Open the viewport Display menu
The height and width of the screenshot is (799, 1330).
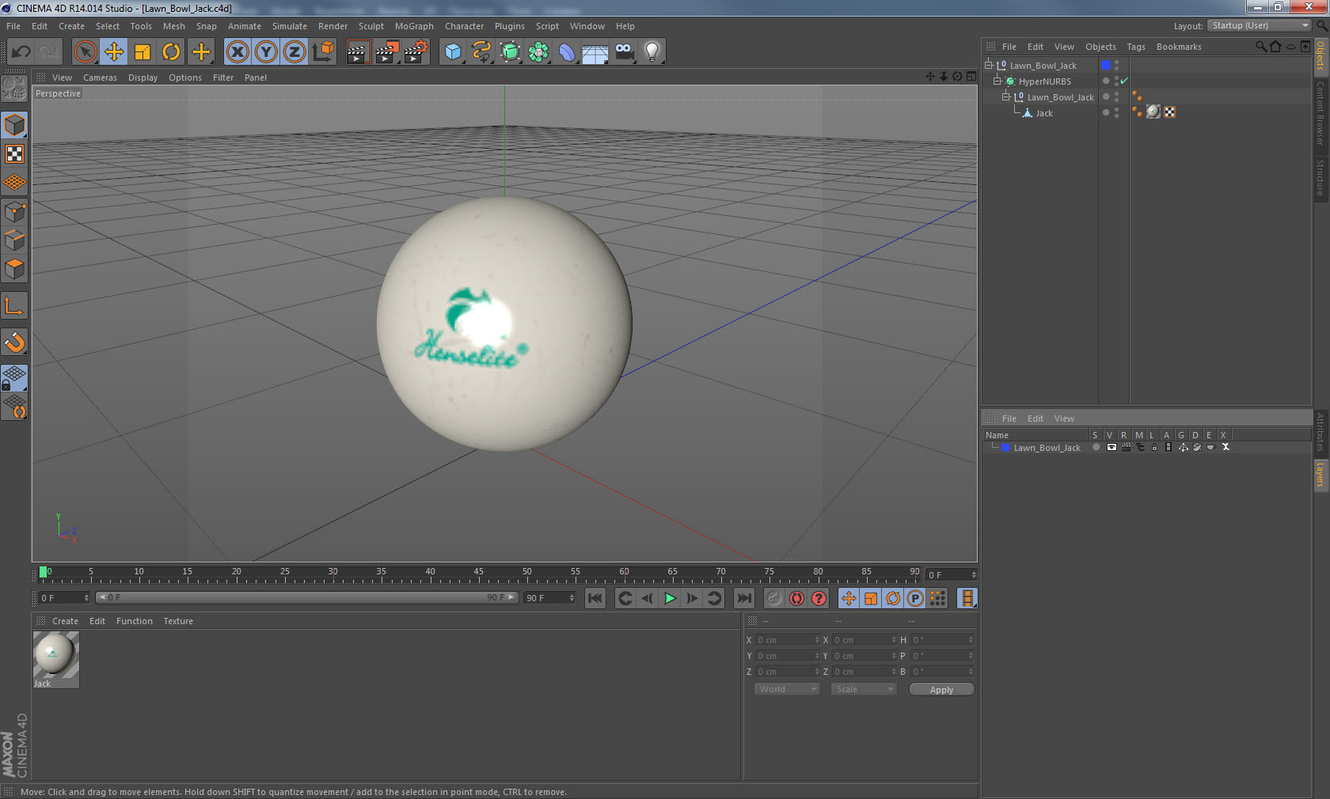point(142,78)
